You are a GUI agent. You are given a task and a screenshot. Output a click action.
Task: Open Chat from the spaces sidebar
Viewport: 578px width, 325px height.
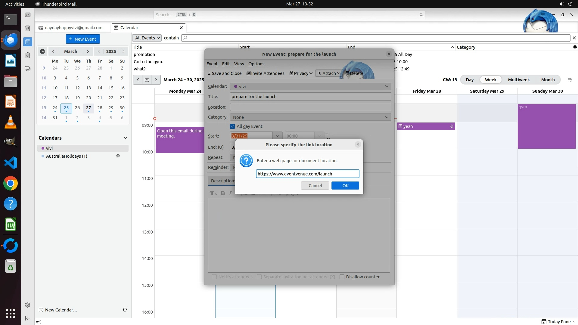point(27,69)
